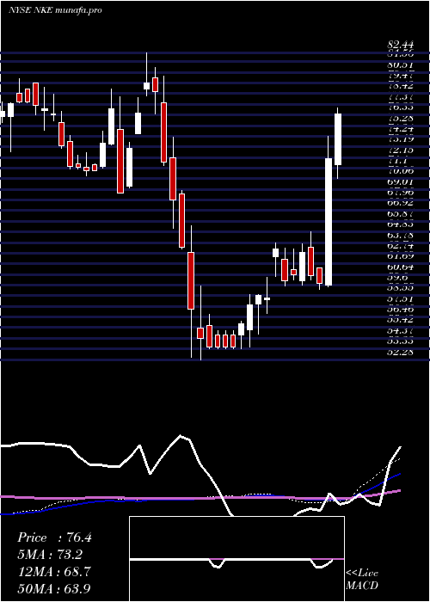
Task: Select the 12MA : 68.7 value
Action: [x=54, y=572]
